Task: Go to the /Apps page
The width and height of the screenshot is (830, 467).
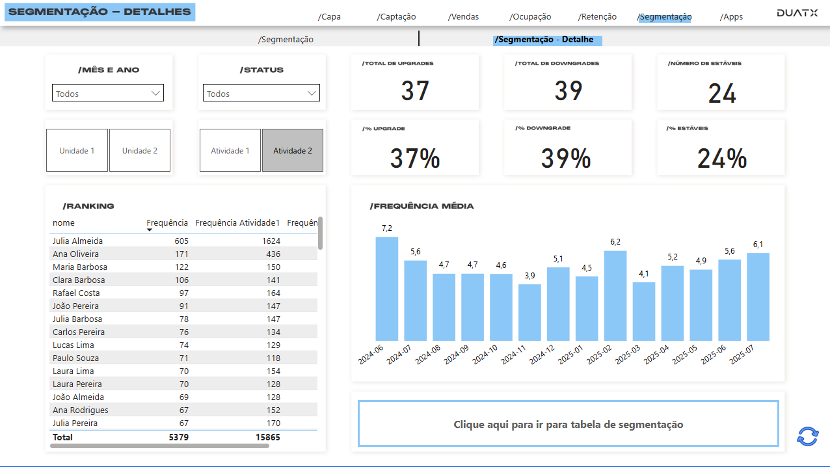Action: [730, 17]
